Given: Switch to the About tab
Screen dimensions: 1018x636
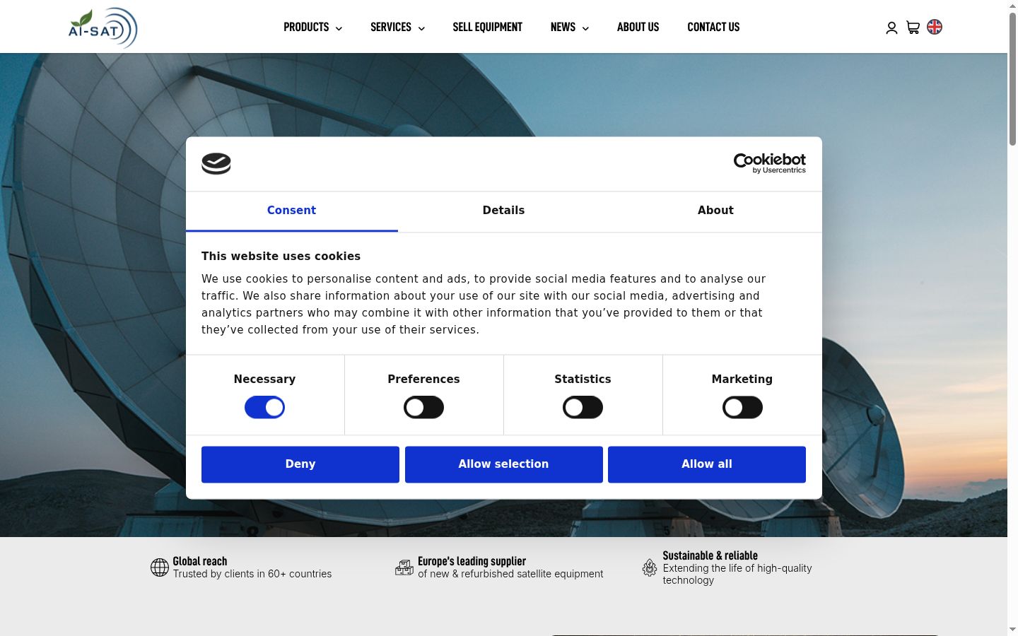Looking at the screenshot, I should pos(715,211).
